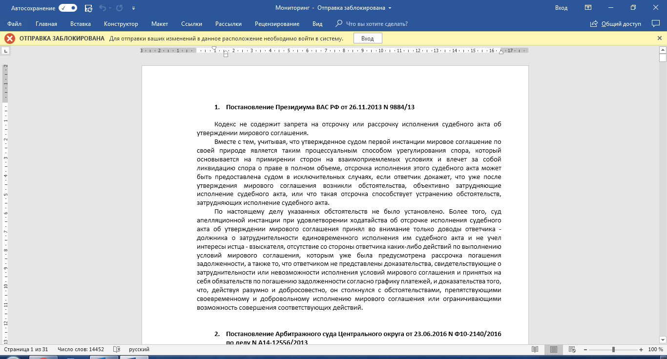Image resolution: width=667 pixels, height=359 pixels.
Task: Switch to Web Layout view icon
Action: coord(572,349)
